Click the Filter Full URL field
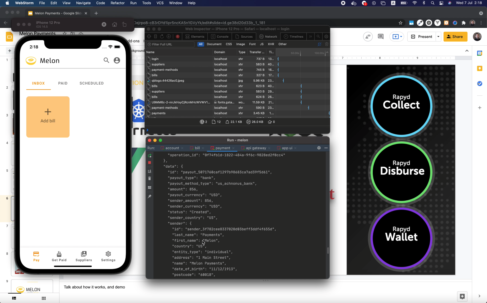 tap(171, 44)
